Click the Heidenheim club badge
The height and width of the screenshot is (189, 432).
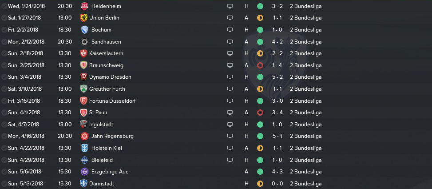[x=84, y=6]
